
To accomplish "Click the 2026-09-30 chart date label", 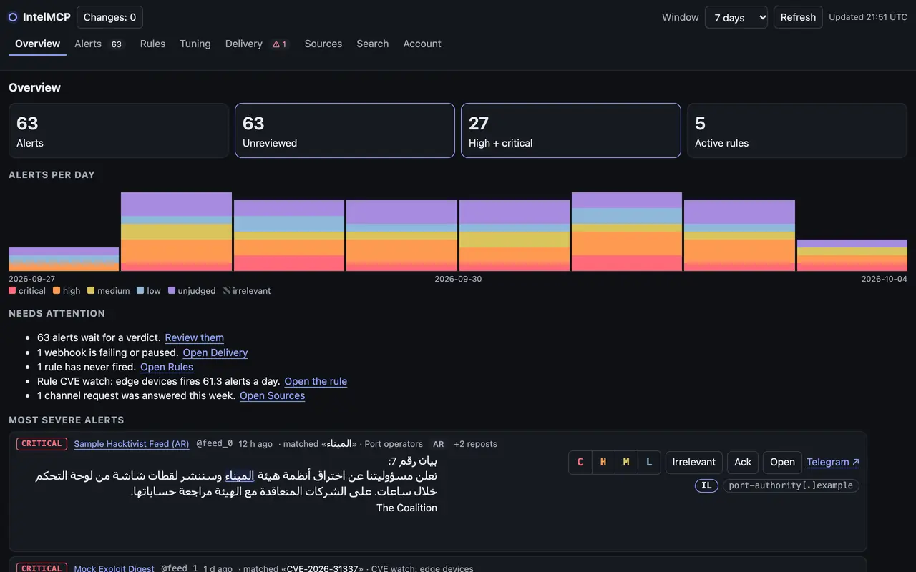I will (458, 279).
